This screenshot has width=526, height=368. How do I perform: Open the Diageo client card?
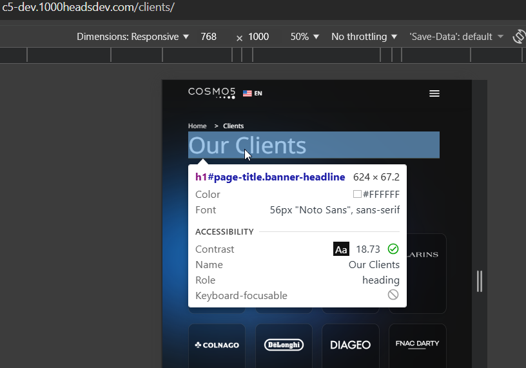[351, 345]
